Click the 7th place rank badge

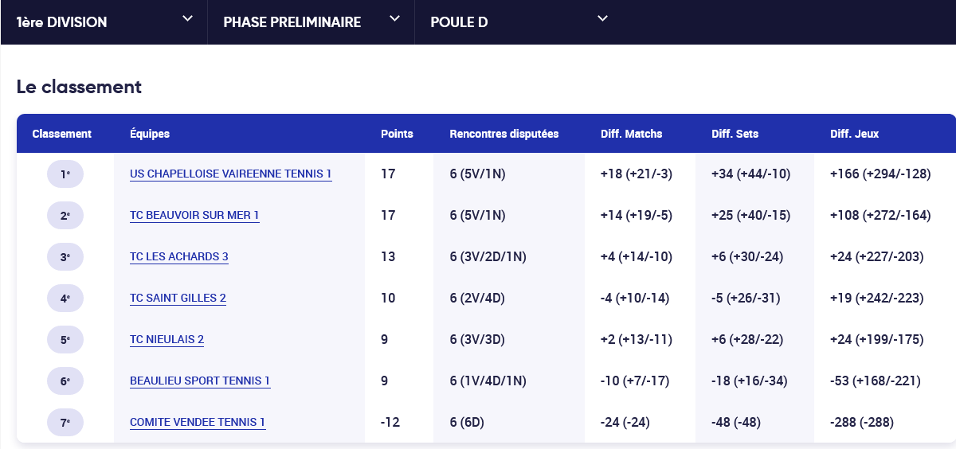(x=65, y=422)
